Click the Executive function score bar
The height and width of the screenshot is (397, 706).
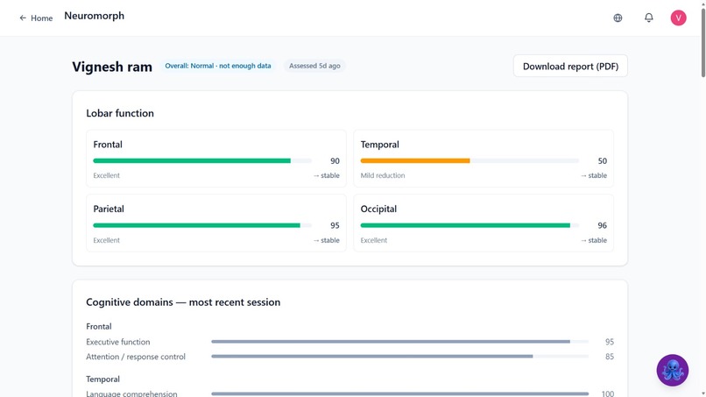tap(399, 342)
